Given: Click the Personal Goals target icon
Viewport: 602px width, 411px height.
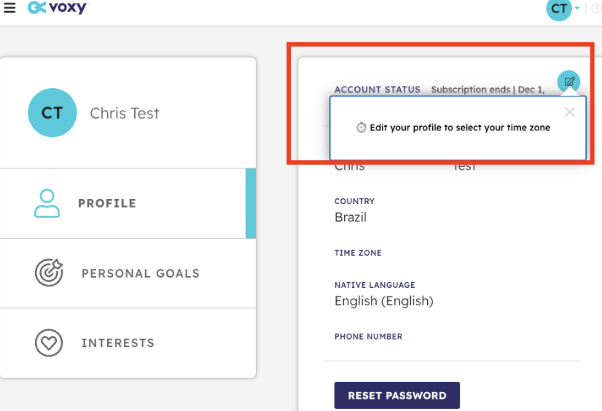Looking at the screenshot, I should pos(49,273).
